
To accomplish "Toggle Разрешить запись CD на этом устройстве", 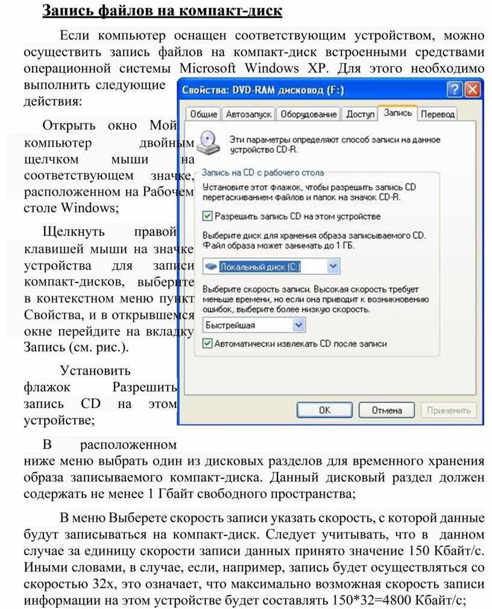I will point(208,215).
